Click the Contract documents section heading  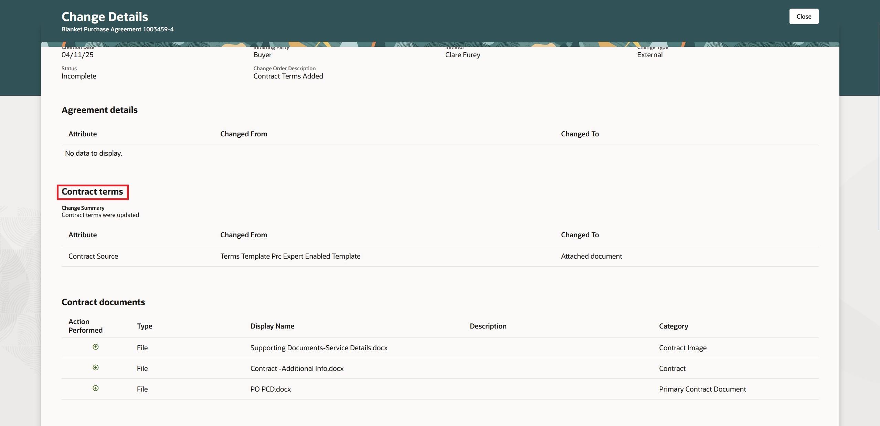103,302
